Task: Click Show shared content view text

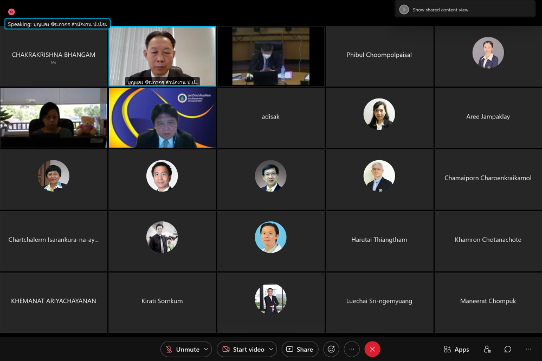Action: point(440,10)
